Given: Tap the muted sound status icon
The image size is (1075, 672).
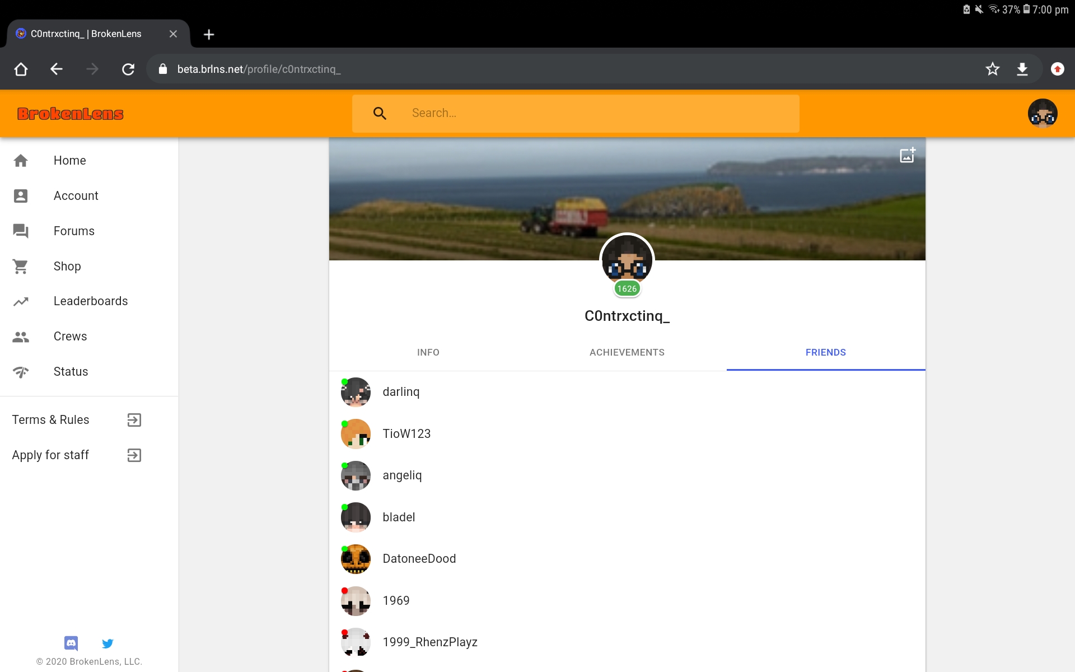Looking at the screenshot, I should [x=979, y=9].
